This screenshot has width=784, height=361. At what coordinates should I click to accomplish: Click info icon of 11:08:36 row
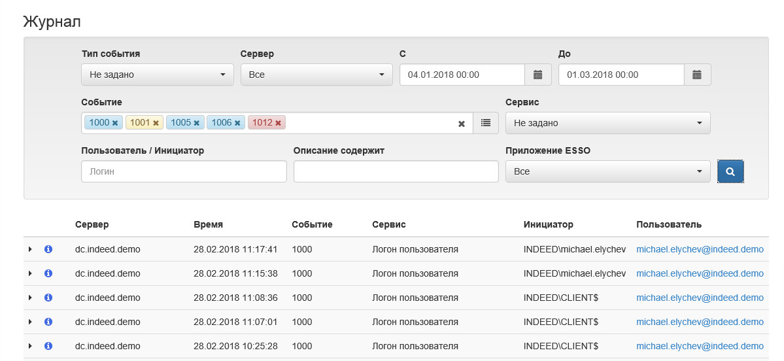tap(48, 298)
